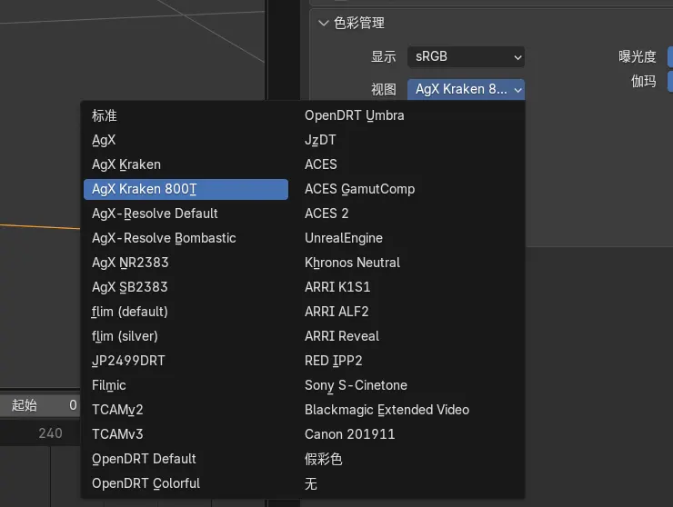Select AgX SB2383 view
Viewport: 673px width, 507px height.
point(186,287)
